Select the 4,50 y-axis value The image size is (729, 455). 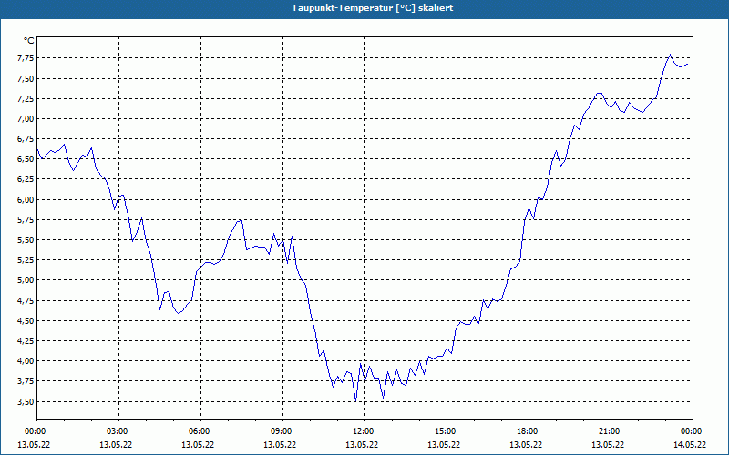point(26,321)
